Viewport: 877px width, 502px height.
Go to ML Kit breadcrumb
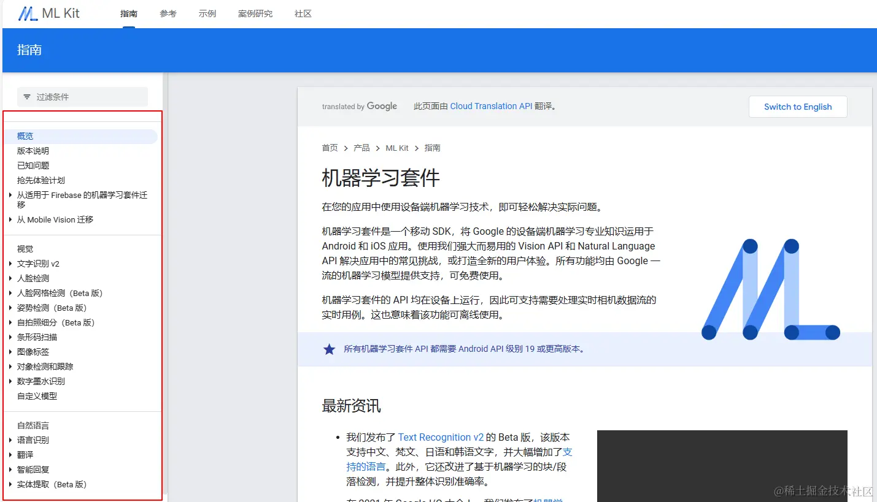click(397, 148)
